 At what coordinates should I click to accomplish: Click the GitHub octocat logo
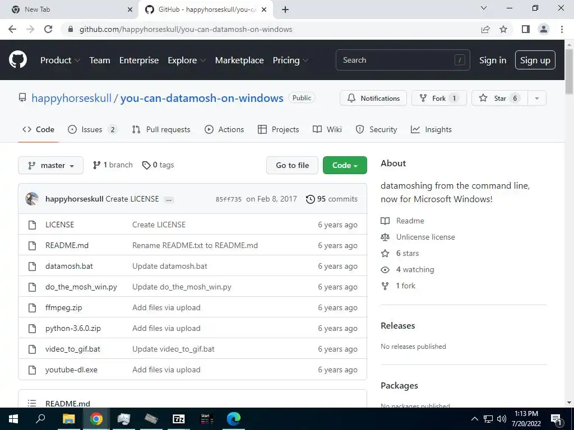[17, 60]
